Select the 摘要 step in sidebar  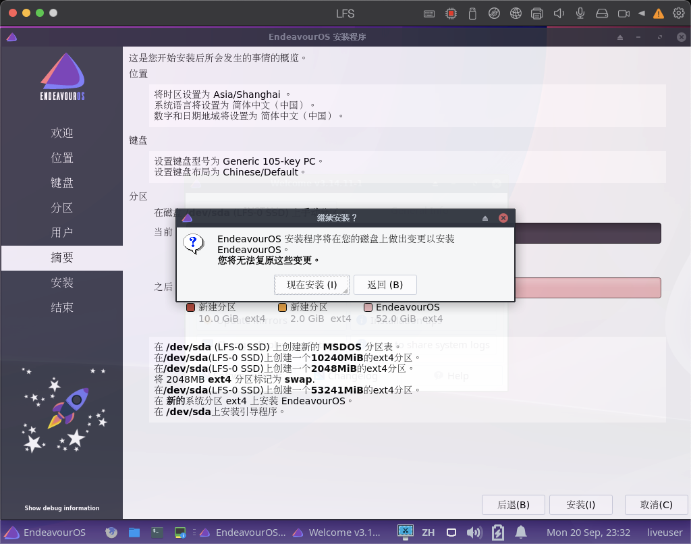[61, 257]
